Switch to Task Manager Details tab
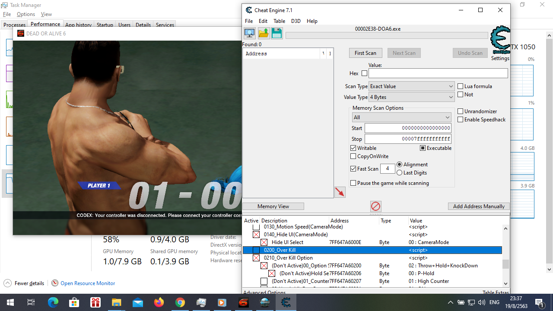Image resolution: width=553 pixels, height=311 pixels. coord(143,25)
